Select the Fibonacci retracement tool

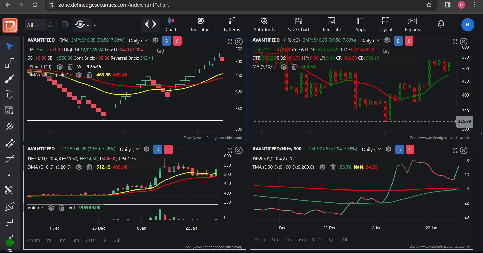point(10,159)
